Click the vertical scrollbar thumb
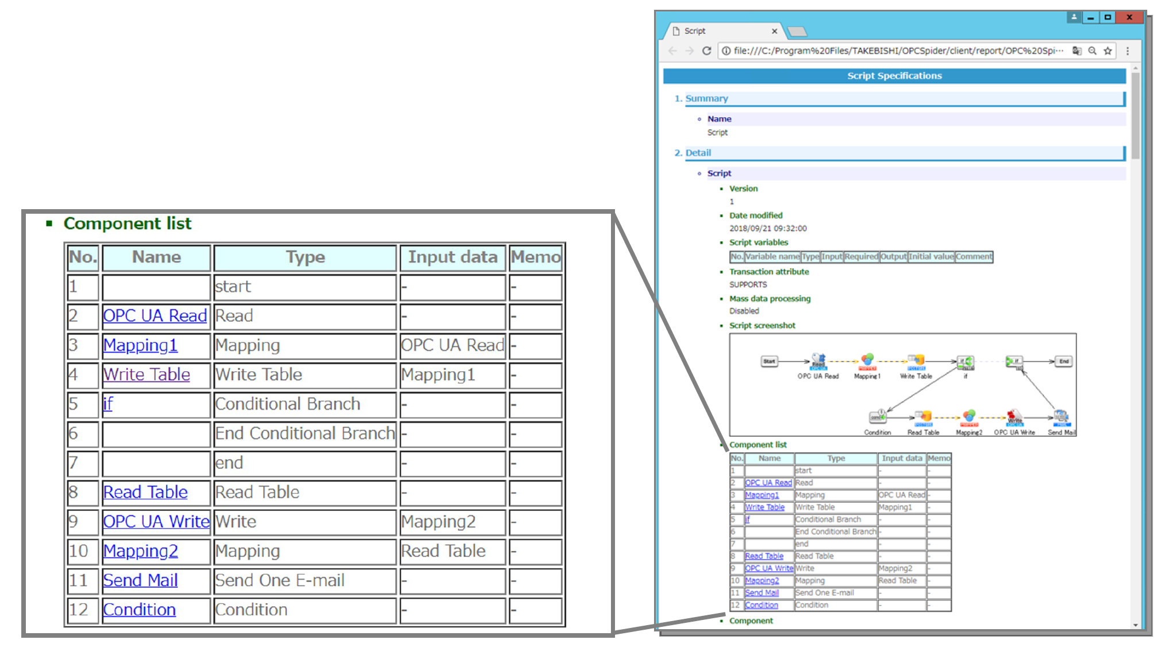1161x655 pixels. click(1135, 115)
